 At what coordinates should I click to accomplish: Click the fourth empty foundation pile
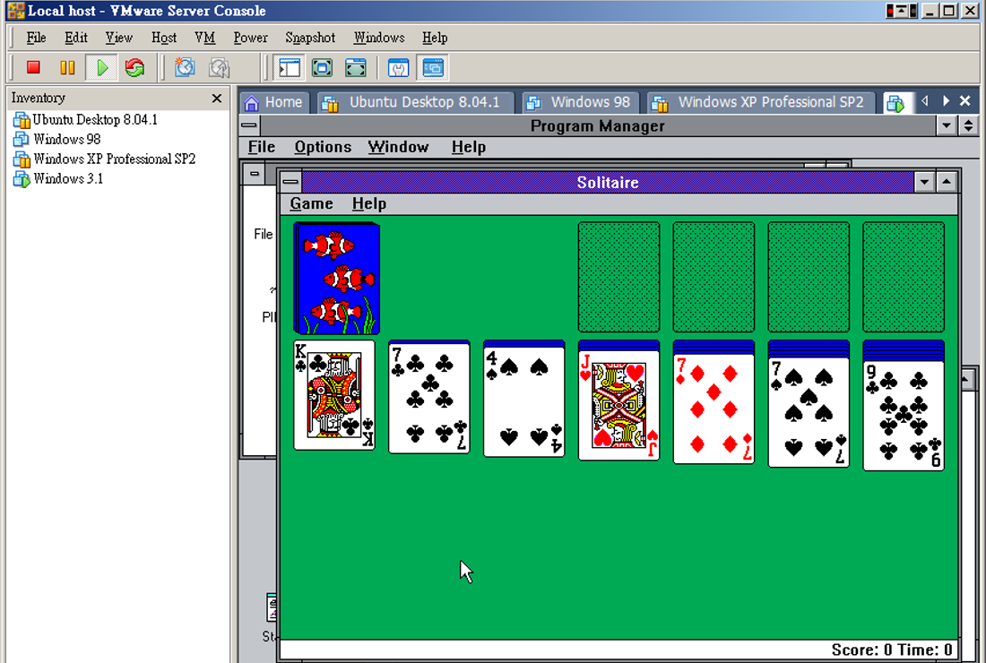904,277
